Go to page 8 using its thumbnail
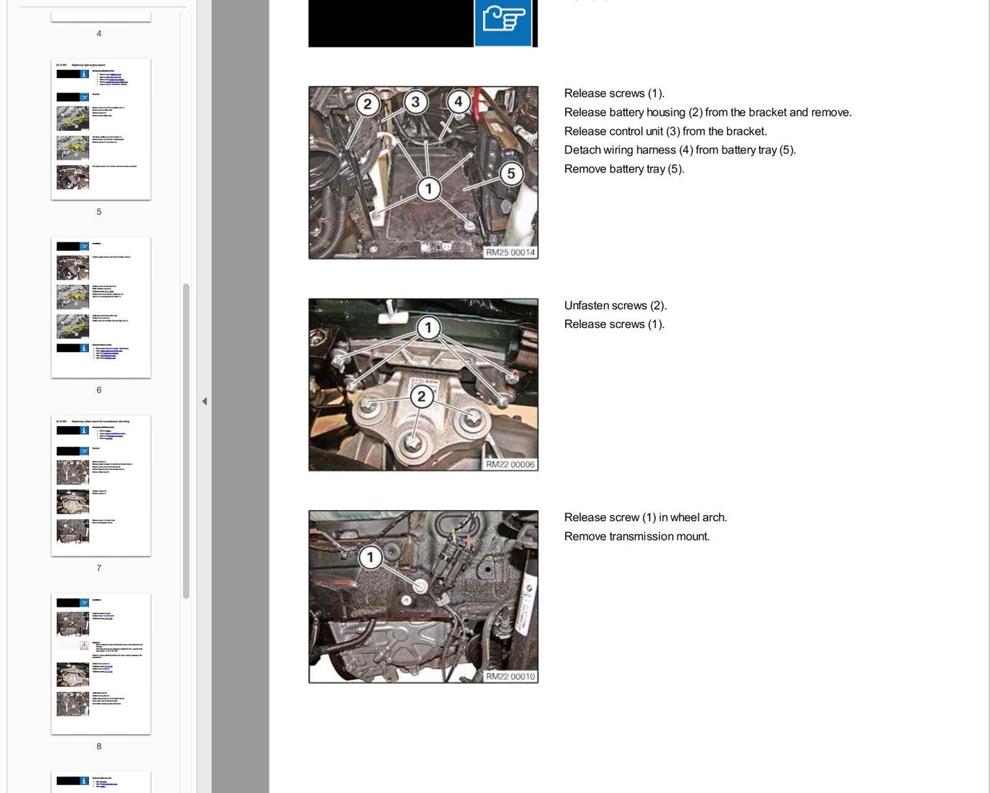990x793 pixels. [x=101, y=664]
